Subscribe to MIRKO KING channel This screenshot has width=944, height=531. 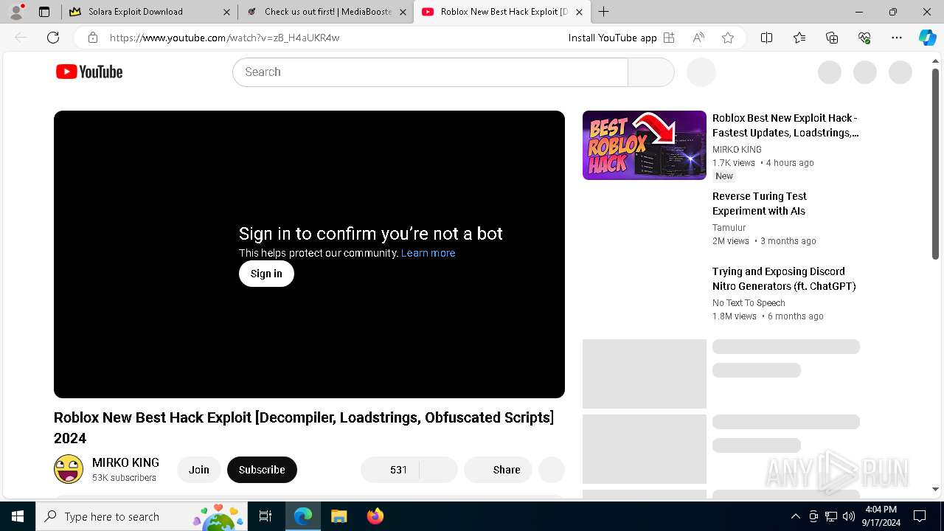click(262, 470)
